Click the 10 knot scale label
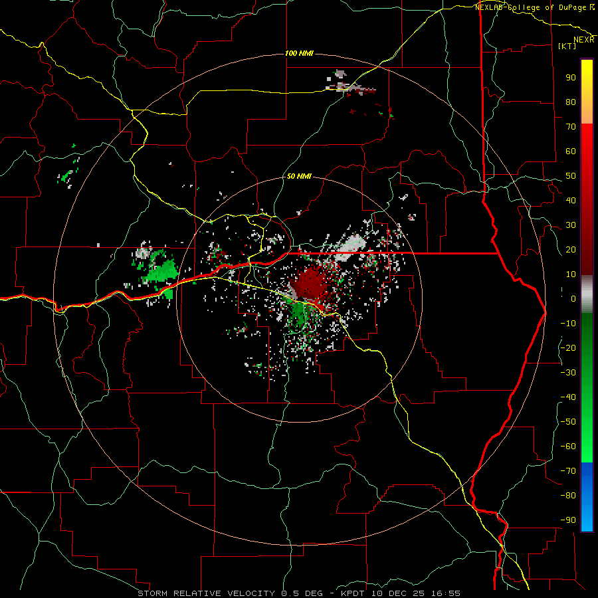Viewport: 598px width, 598px height. 571,274
